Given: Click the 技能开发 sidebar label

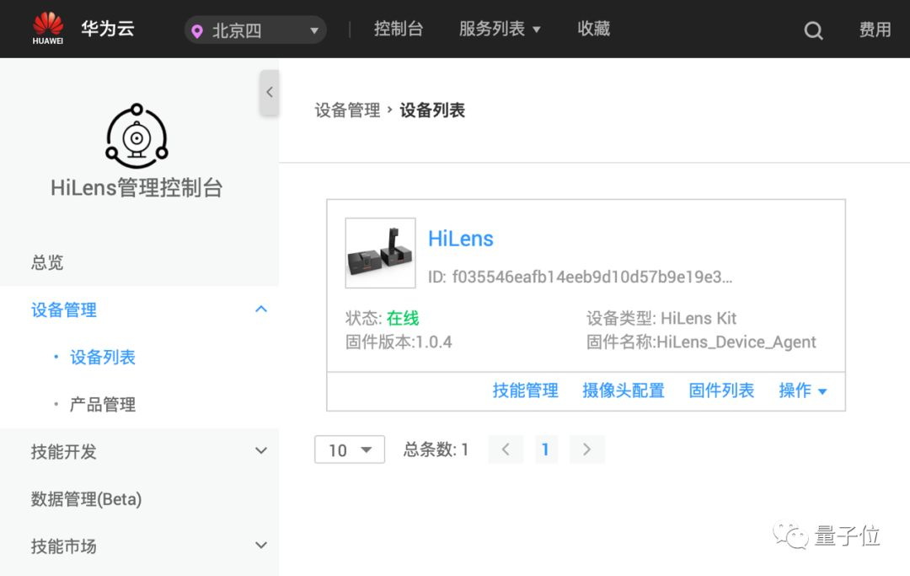Looking at the screenshot, I should pos(64,452).
